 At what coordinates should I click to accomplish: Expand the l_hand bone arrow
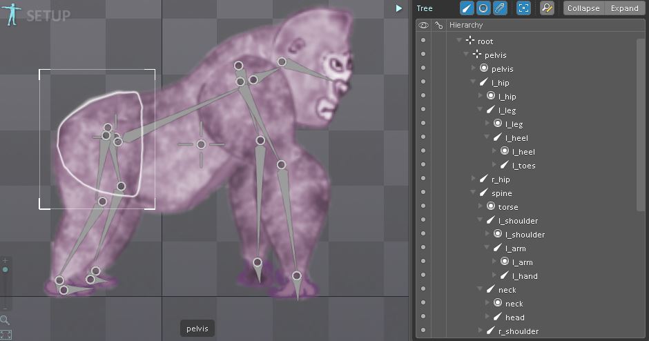click(494, 275)
